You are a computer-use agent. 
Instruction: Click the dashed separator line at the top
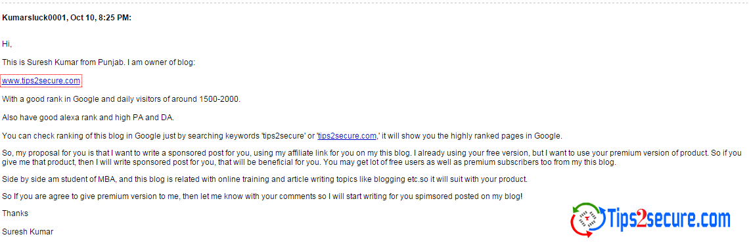374,4
